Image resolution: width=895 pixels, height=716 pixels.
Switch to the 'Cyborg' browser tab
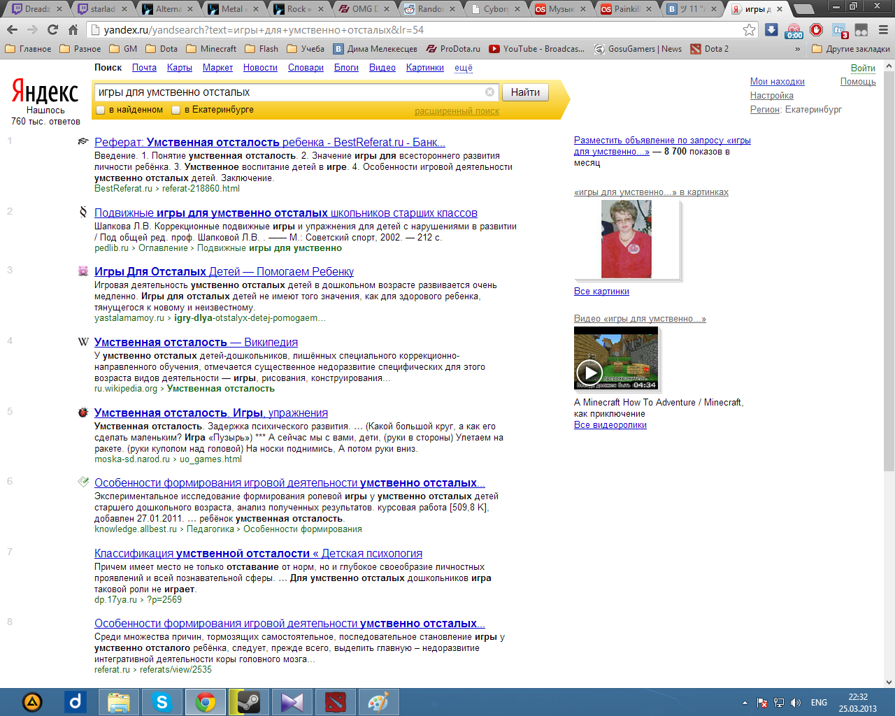click(496, 9)
